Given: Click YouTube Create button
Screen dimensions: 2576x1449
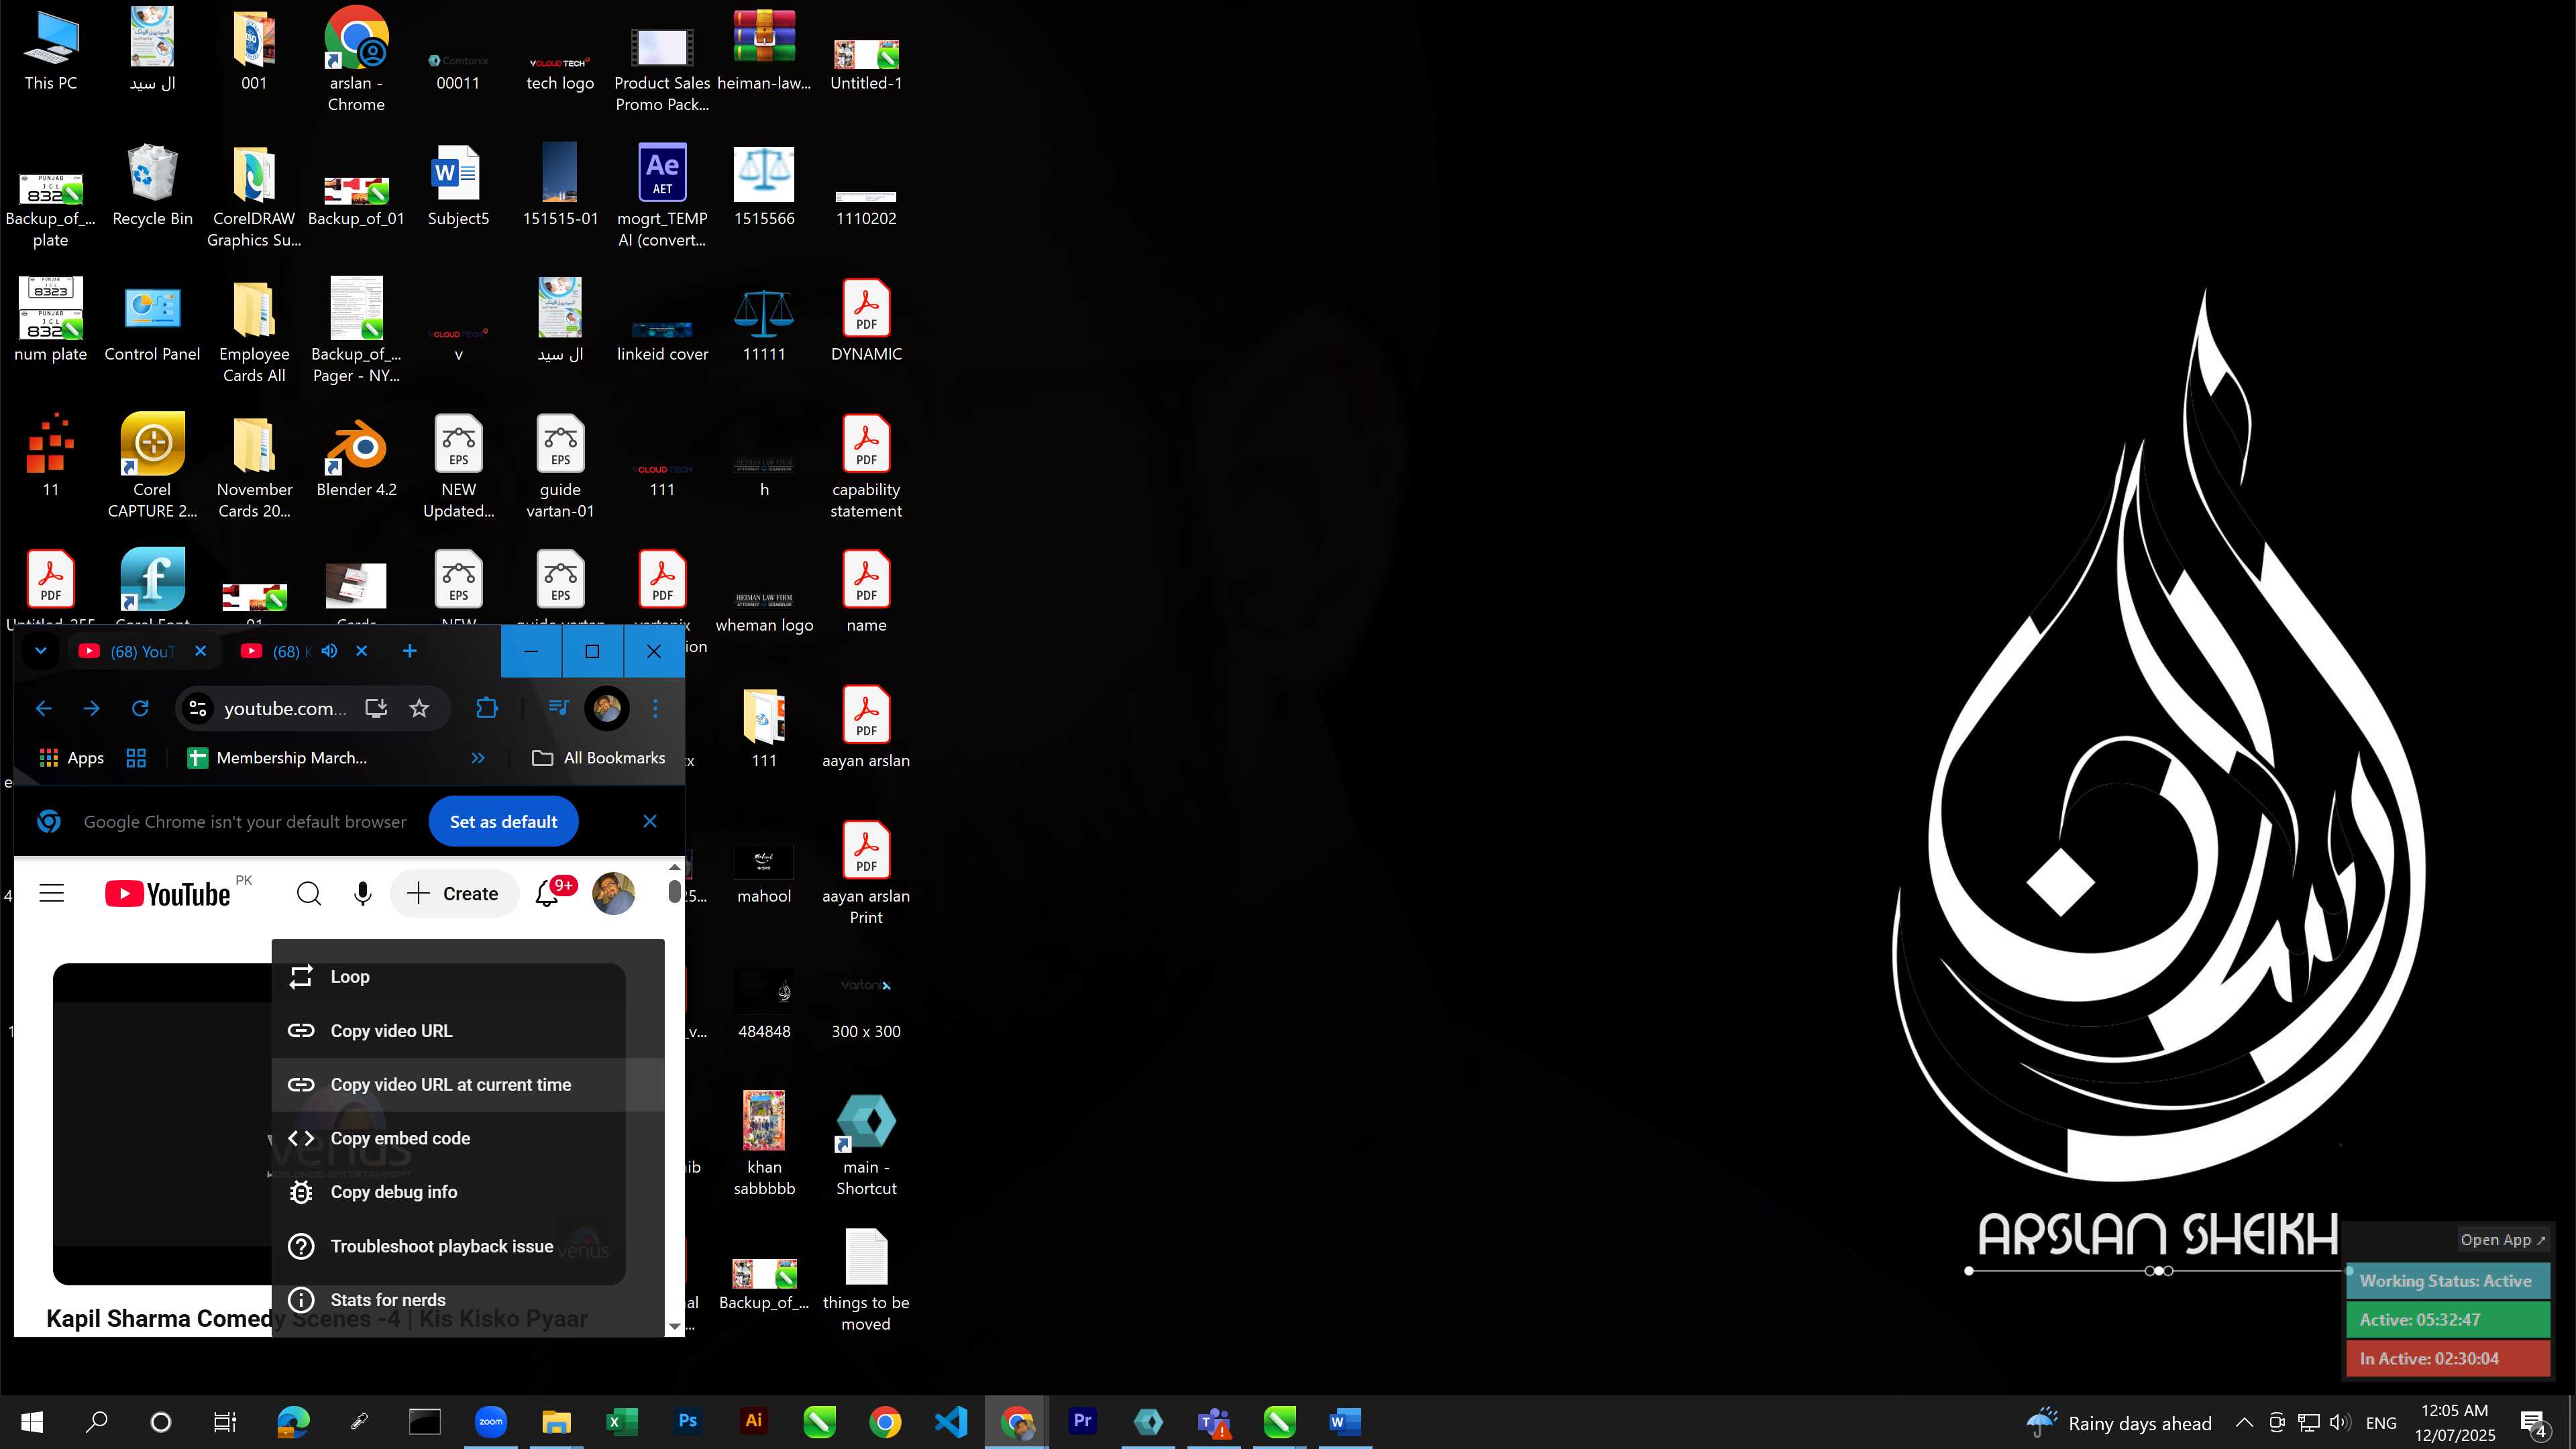Looking at the screenshot, I should 455,893.
